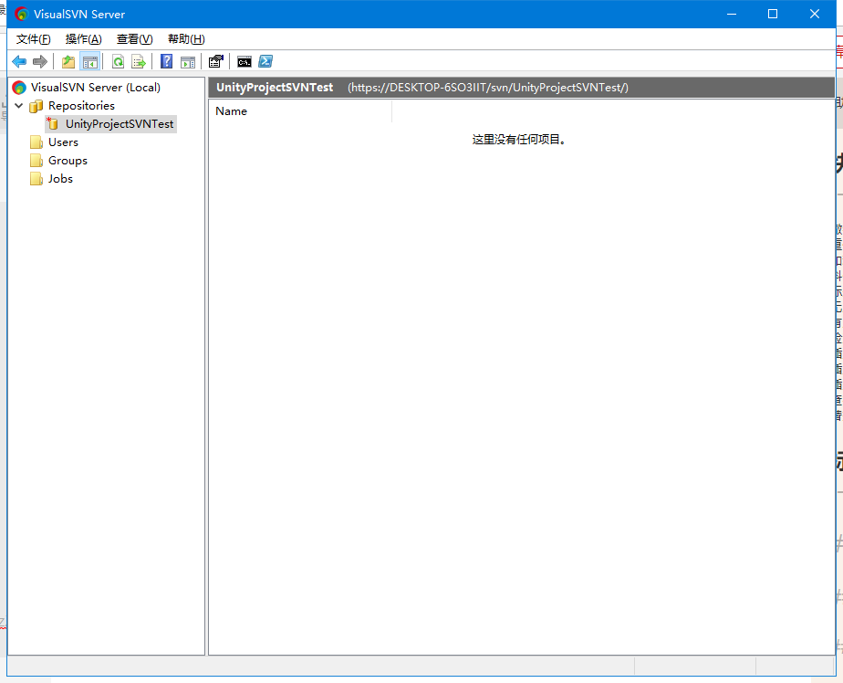Navigate forward in the console
Viewport: 843px width, 683px height.
(x=40, y=61)
